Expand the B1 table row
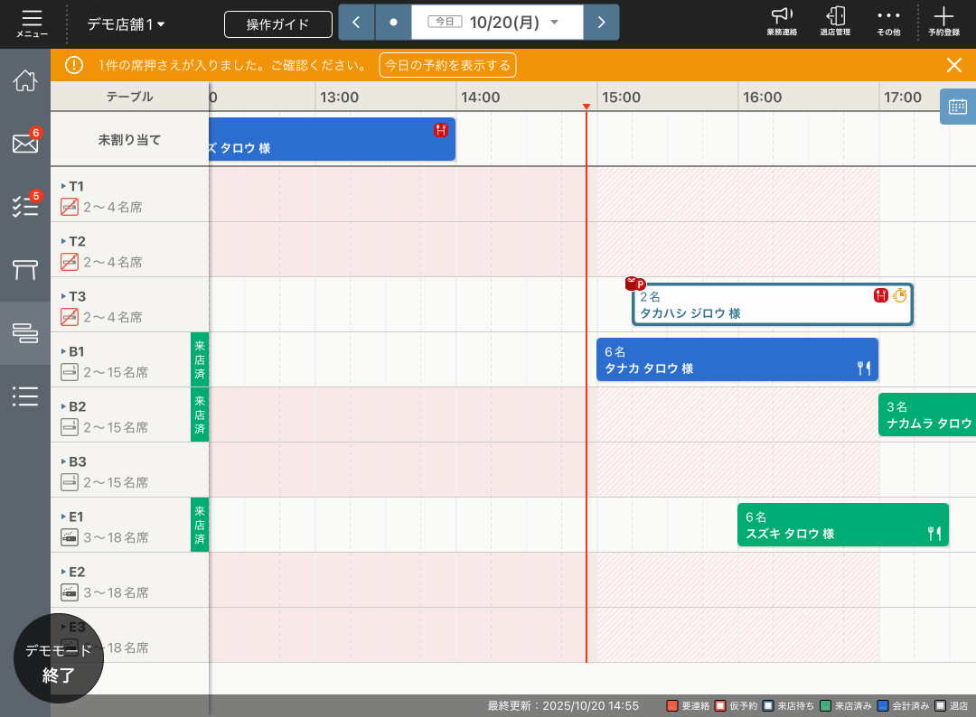This screenshot has height=717, width=976. pyautogui.click(x=64, y=351)
